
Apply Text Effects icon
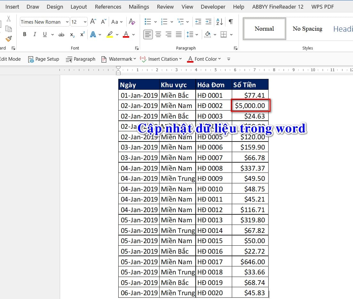[93, 34]
